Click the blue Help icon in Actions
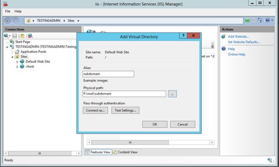This screenshot has height=167, width=279. click(224, 49)
